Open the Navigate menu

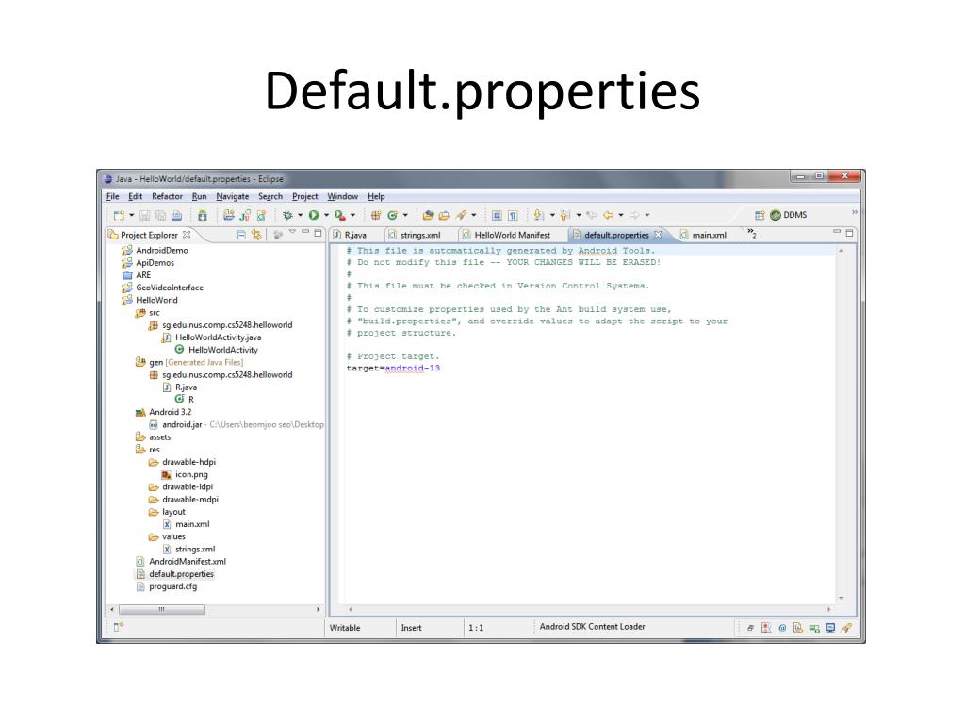coord(233,196)
